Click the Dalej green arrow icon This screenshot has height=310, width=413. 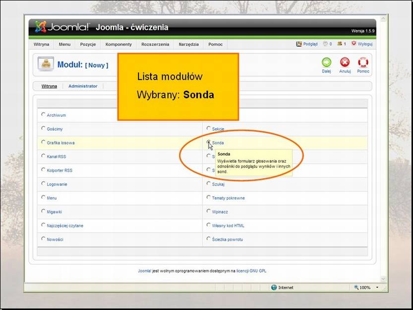(326, 62)
